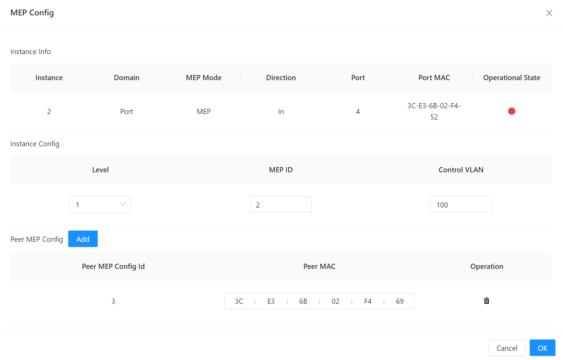Check the red Operational State indicator

(x=512, y=111)
